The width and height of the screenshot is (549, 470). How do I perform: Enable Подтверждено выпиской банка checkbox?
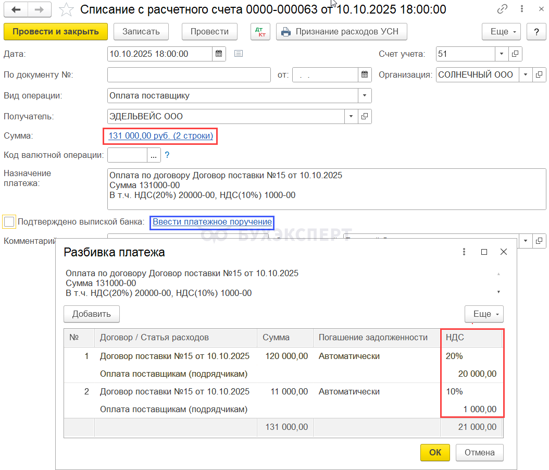click(x=9, y=222)
